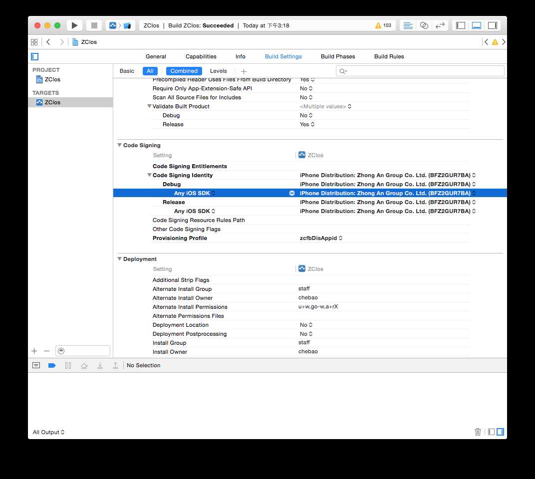Open the Build Rules tab
Image resolution: width=535 pixels, height=479 pixels.
tap(389, 57)
